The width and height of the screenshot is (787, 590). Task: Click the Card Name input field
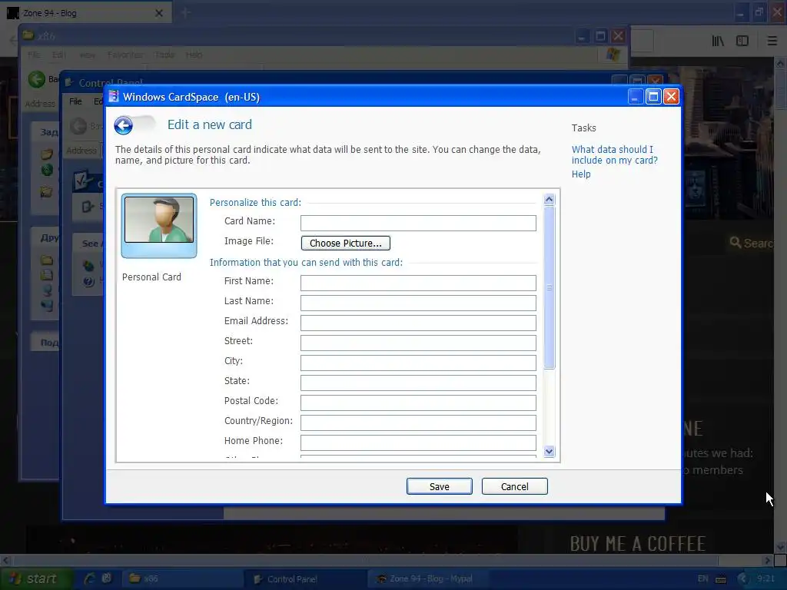(x=418, y=223)
